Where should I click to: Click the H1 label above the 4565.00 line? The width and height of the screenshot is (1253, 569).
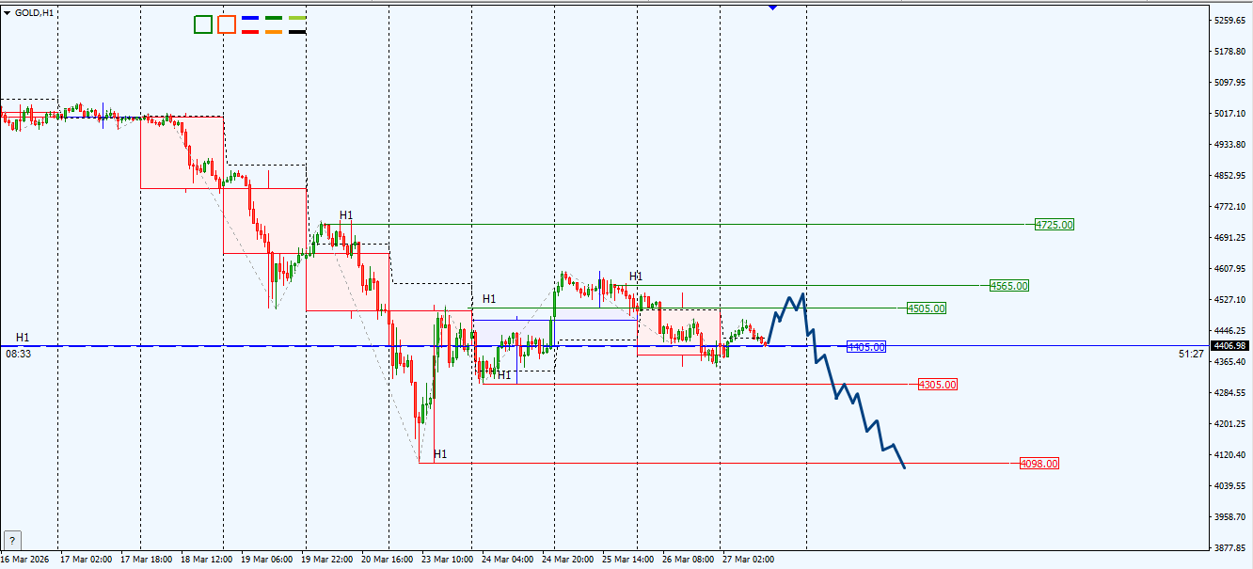(x=636, y=277)
